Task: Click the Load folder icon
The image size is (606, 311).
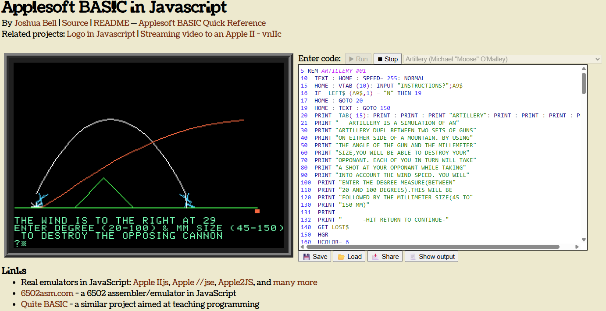Action: coord(341,257)
